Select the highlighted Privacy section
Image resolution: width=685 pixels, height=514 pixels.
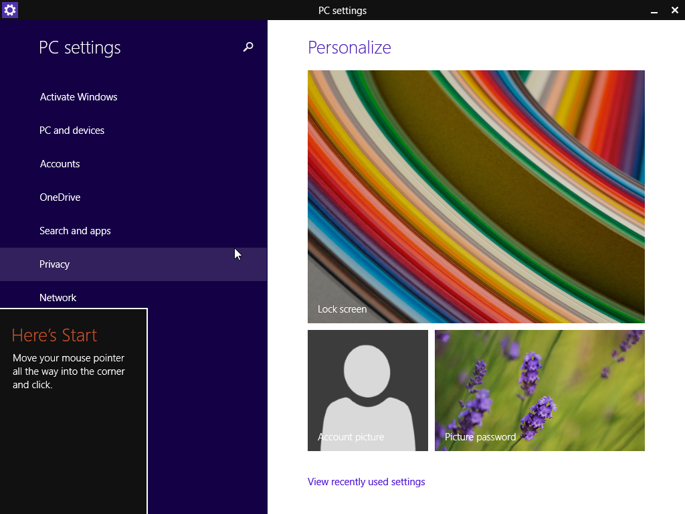click(54, 264)
